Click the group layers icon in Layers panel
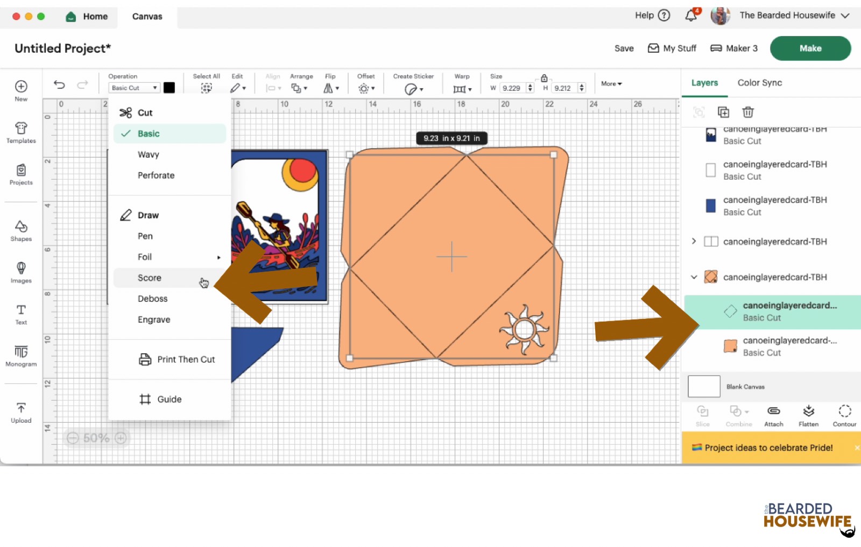 (698, 112)
